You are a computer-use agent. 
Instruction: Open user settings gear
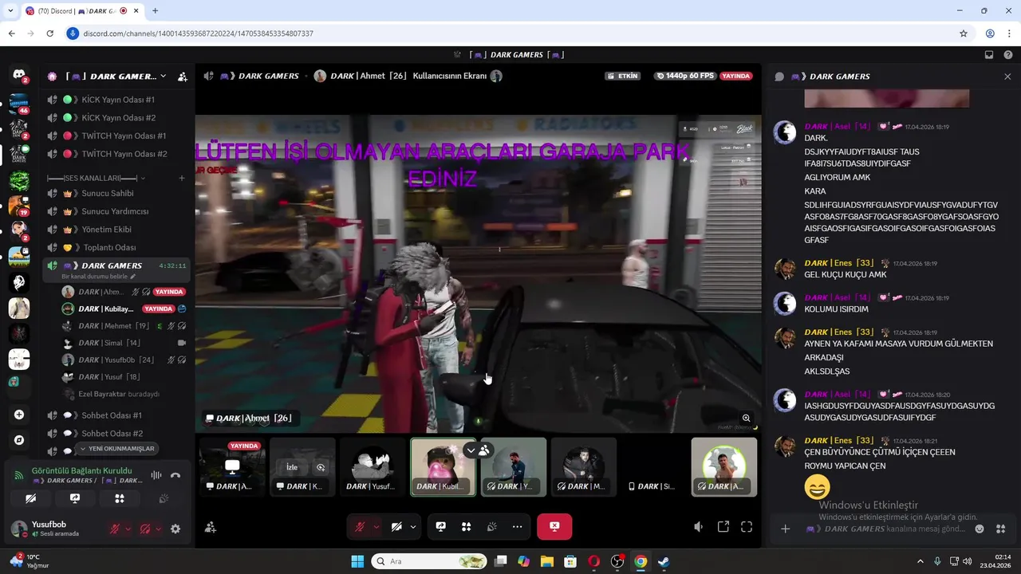point(175,529)
